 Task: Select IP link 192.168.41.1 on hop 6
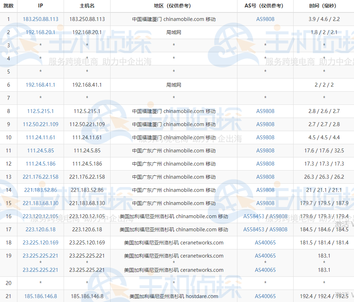click(40, 85)
